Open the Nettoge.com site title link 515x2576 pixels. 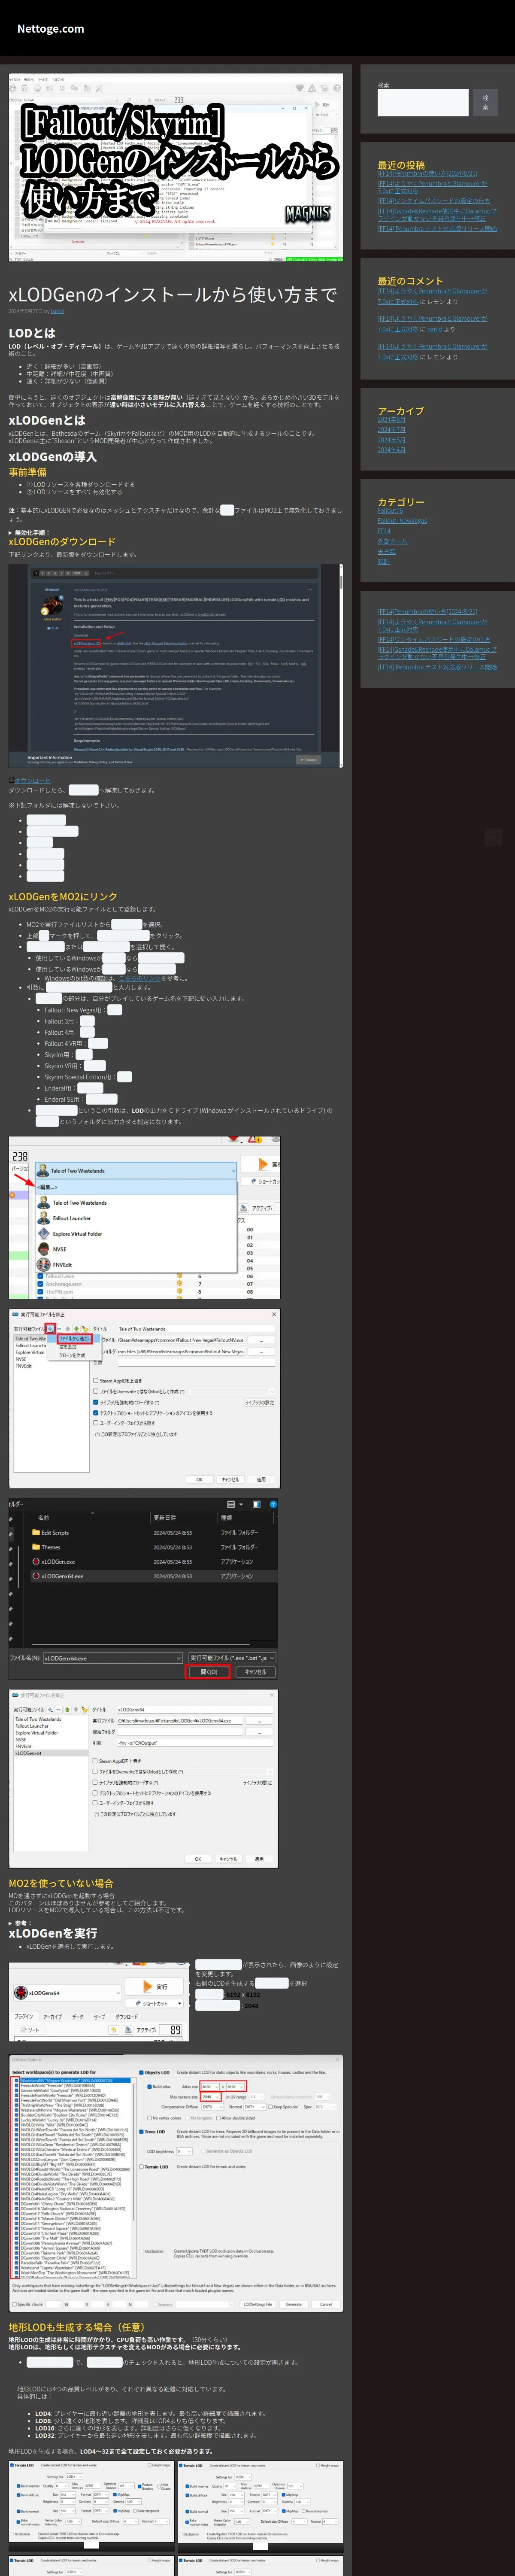click(50, 29)
